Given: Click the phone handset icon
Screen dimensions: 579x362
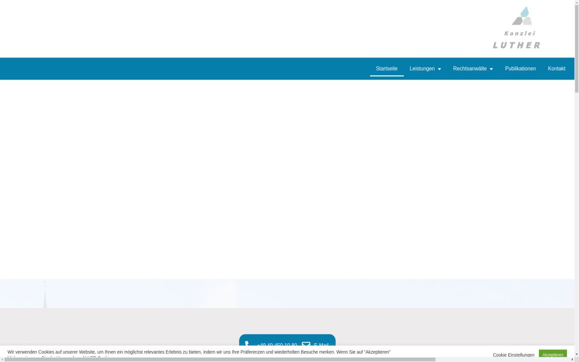Looking at the screenshot, I should click(247, 345).
